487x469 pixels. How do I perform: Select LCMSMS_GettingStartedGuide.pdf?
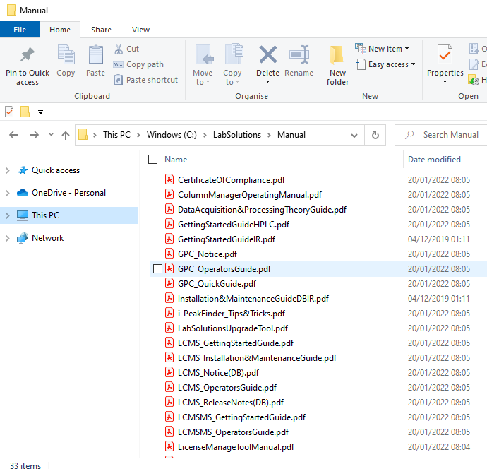(241, 417)
